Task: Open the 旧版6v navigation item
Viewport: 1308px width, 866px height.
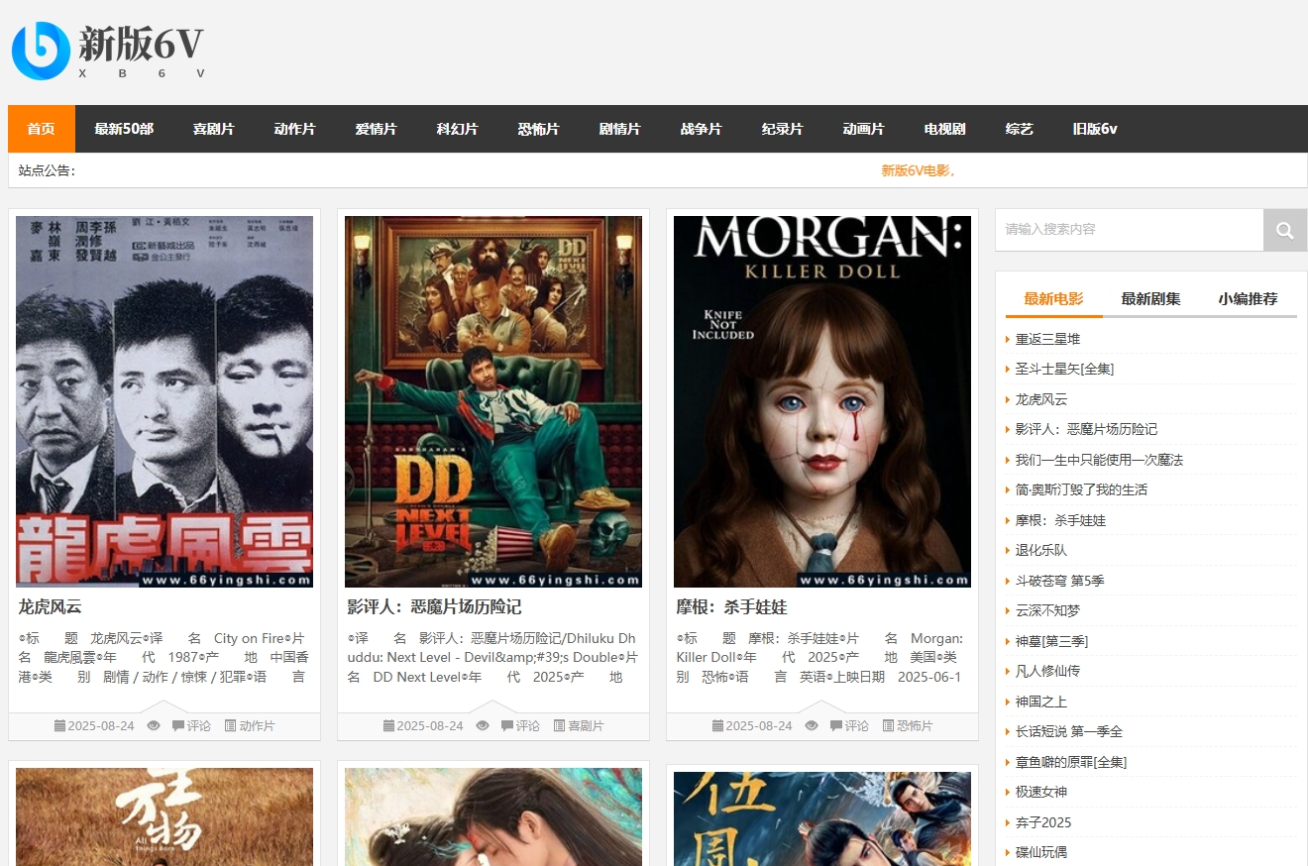Action: 1094,129
